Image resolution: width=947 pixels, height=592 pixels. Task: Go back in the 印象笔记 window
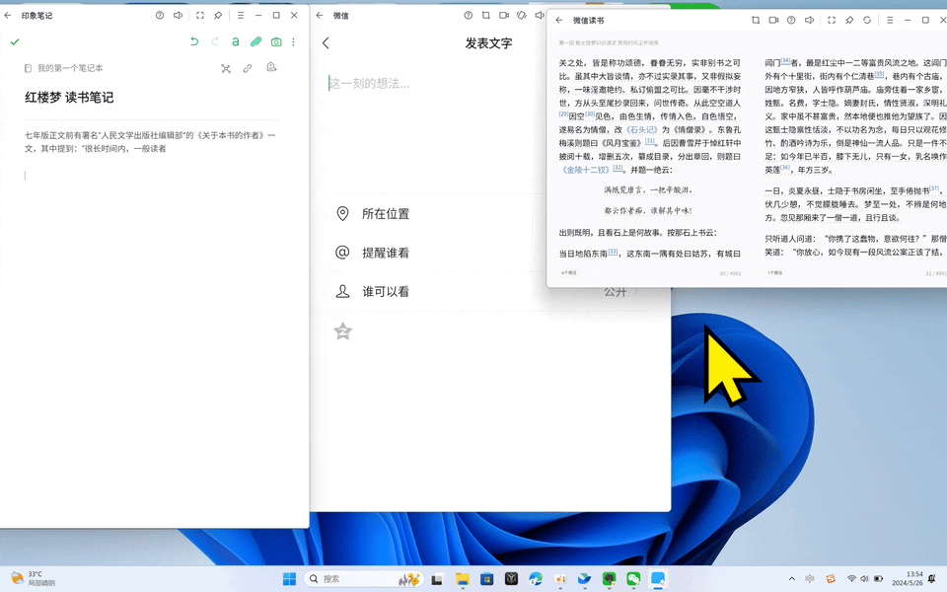coord(8,15)
